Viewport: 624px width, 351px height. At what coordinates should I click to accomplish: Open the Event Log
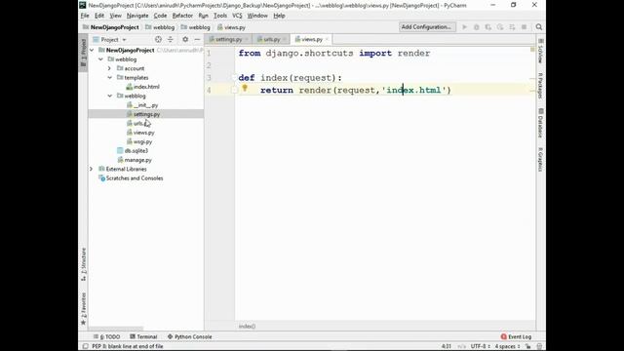click(516, 336)
